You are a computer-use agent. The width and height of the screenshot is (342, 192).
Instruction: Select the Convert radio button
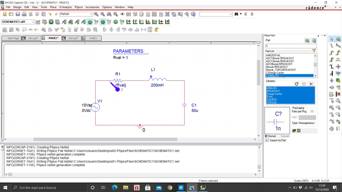coord(279,136)
